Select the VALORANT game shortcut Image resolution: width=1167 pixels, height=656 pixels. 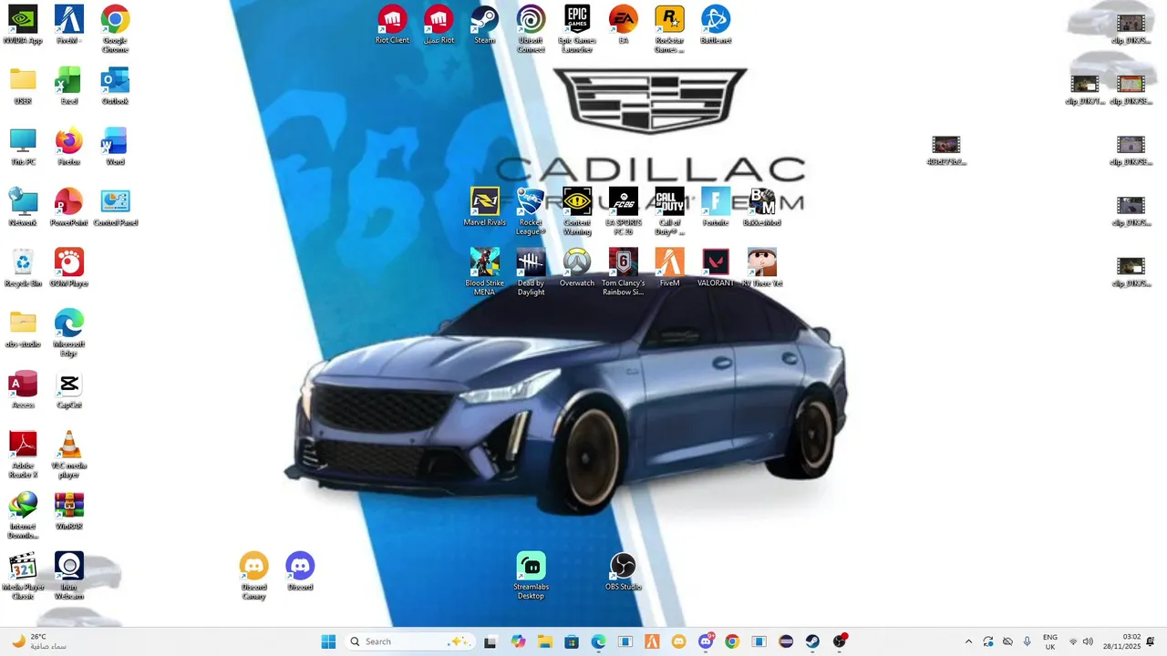tap(716, 269)
